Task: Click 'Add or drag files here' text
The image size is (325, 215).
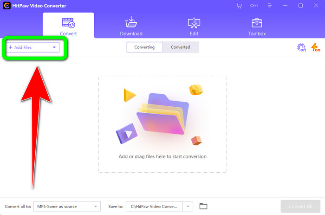Action: coord(162,156)
